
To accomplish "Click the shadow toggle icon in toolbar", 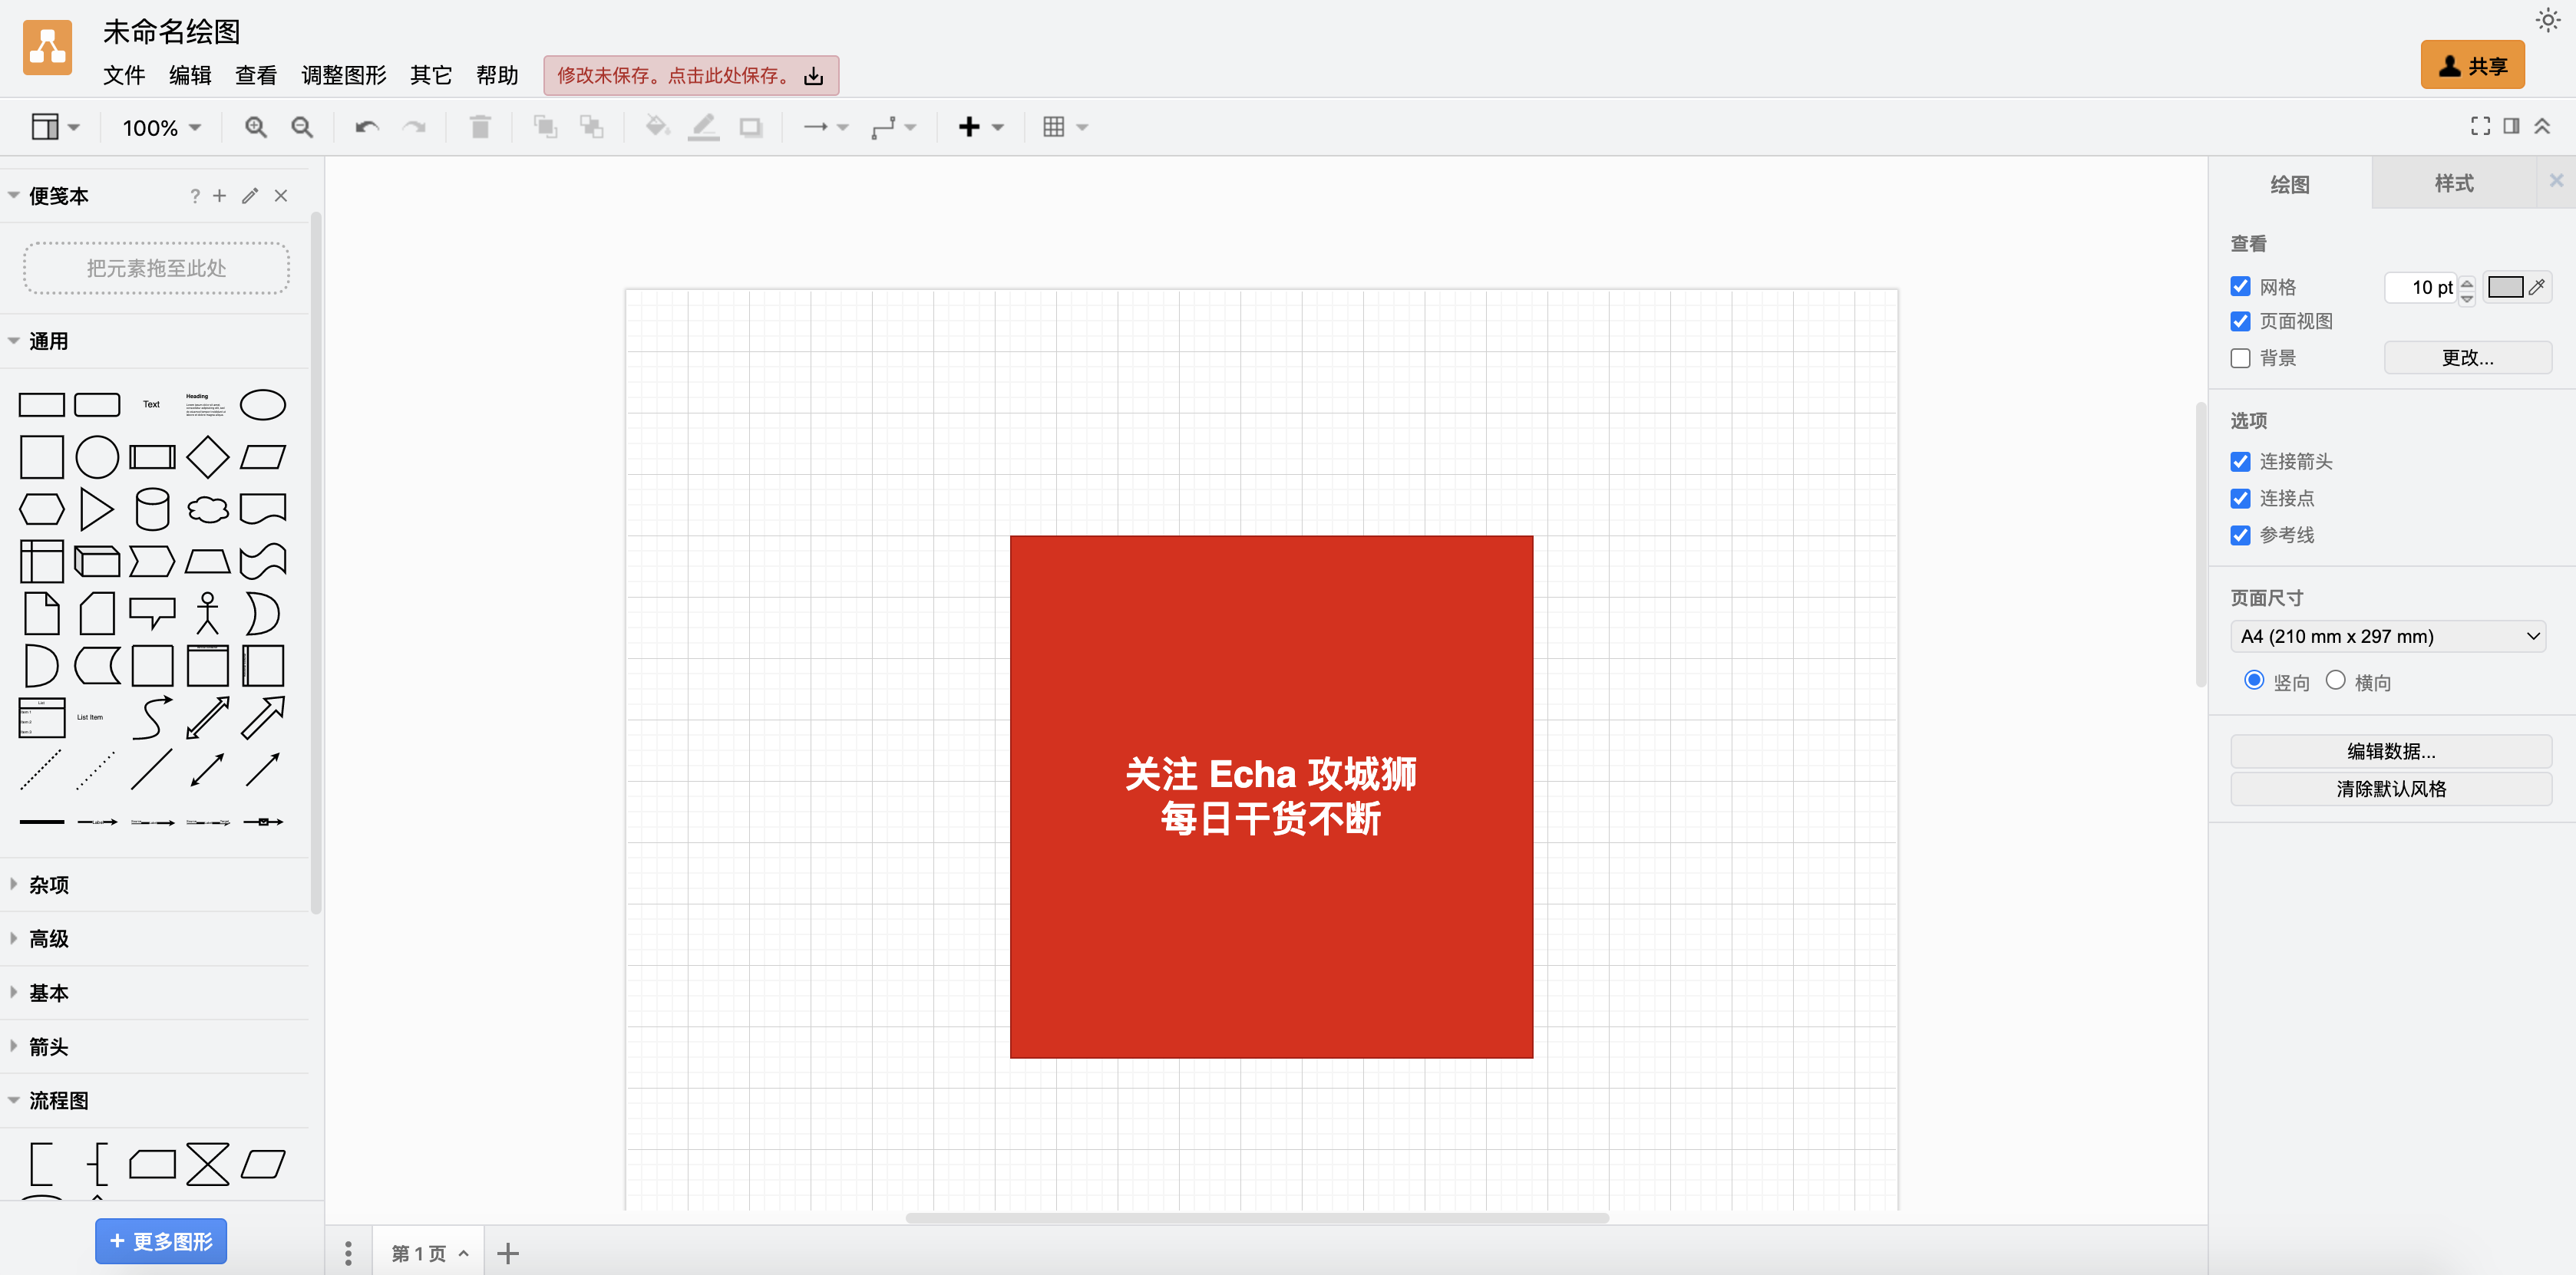I will 751,127.
